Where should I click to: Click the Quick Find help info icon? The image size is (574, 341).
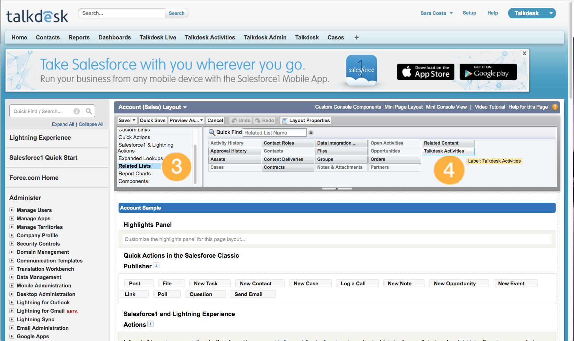(77, 111)
